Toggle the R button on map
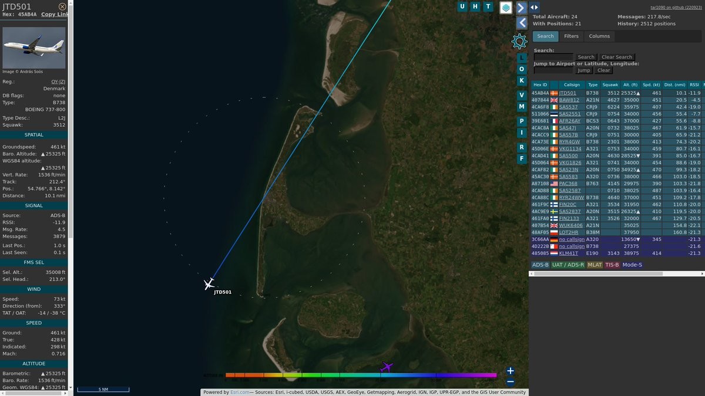 (x=522, y=147)
